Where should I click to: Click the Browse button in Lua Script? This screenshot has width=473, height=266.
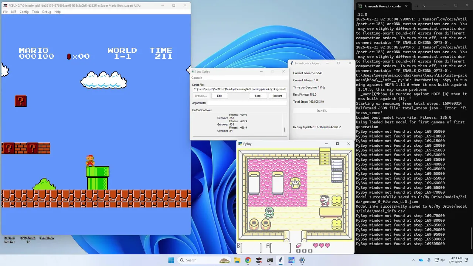tap(201, 96)
